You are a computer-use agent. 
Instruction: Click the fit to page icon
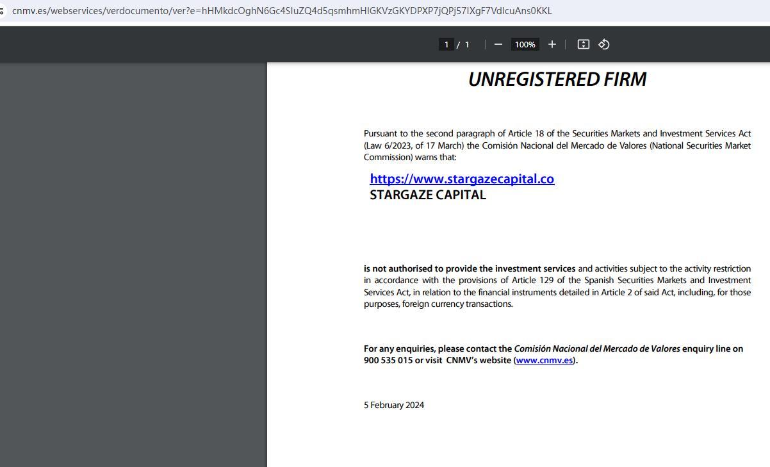tap(583, 44)
